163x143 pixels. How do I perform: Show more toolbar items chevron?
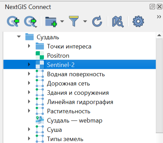tap(159, 17)
